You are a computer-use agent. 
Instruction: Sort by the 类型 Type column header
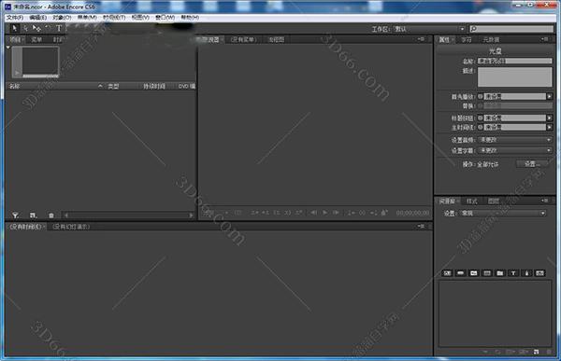[x=113, y=86]
